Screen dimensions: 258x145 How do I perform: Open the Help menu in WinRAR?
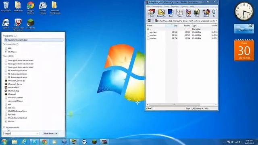pyautogui.click(x=192, y=6)
